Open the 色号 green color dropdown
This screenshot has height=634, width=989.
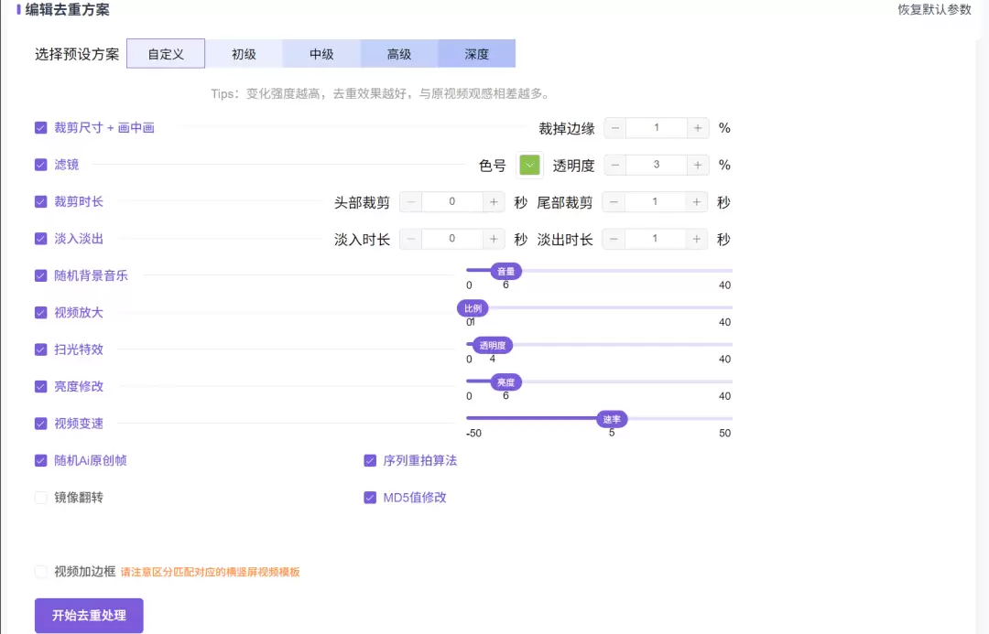click(x=529, y=166)
